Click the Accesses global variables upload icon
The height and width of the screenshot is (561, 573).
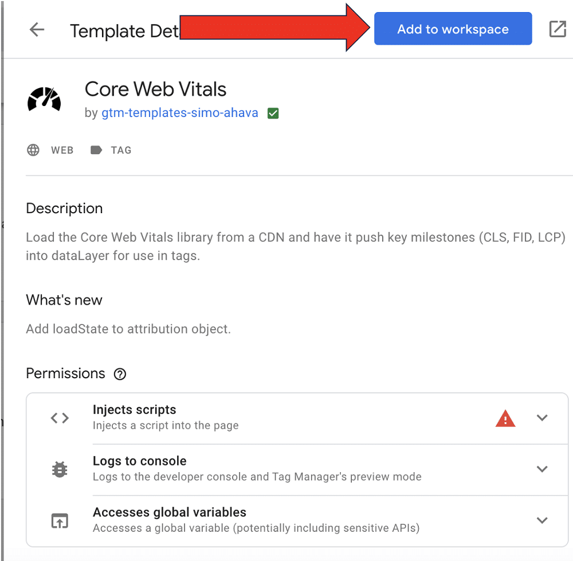click(x=60, y=520)
